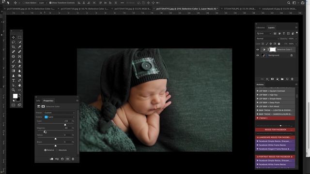
Task: Expand the LSP B&W Opulent Contrast action
Action: (x=257, y=91)
